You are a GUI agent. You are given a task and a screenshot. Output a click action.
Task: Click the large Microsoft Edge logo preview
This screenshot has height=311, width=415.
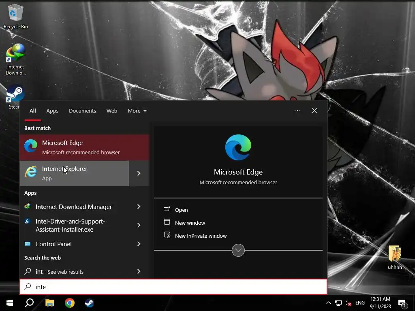point(238,147)
